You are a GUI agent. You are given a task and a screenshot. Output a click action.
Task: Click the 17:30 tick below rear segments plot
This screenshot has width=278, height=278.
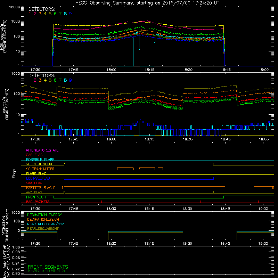click(x=35, y=139)
